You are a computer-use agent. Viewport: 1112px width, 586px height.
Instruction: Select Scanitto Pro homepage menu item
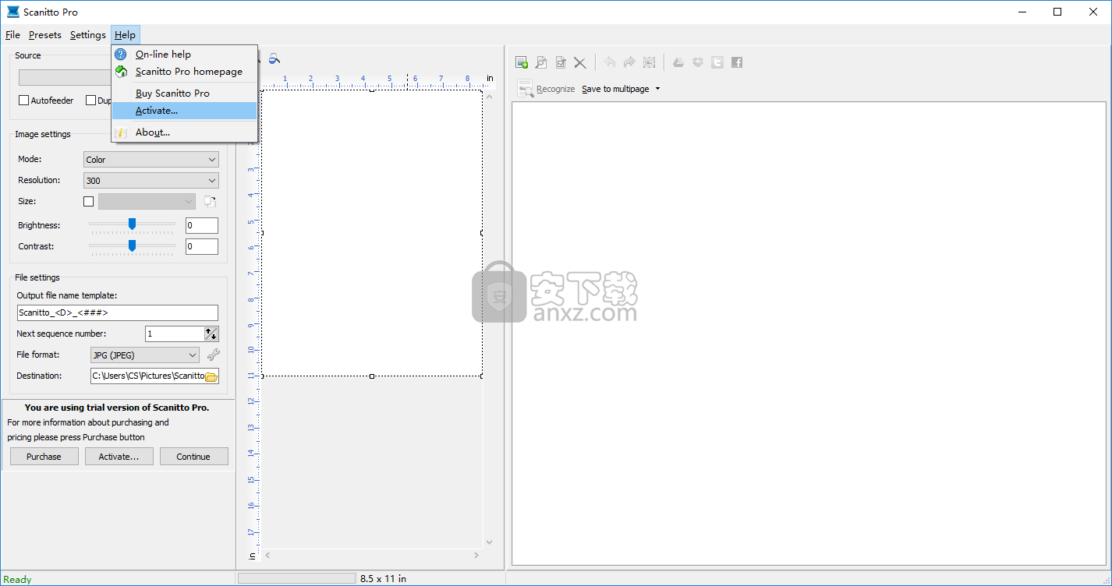[x=185, y=72]
